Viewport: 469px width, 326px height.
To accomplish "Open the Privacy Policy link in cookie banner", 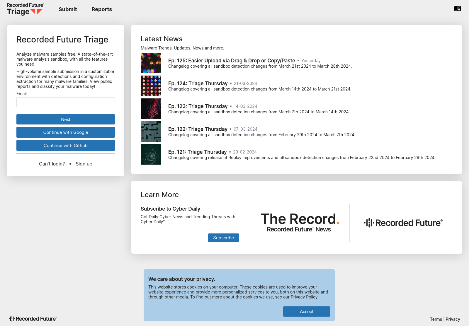I will click(x=304, y=297).
